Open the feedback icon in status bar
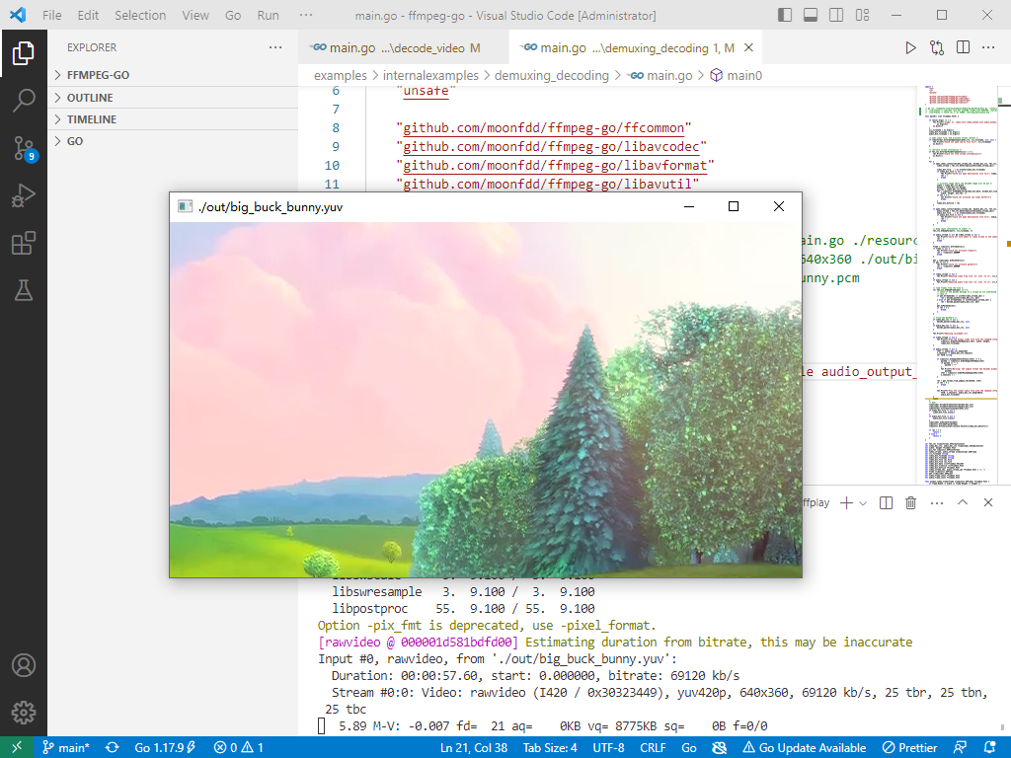Screen dimensions: 1011x758 point(960,748)
